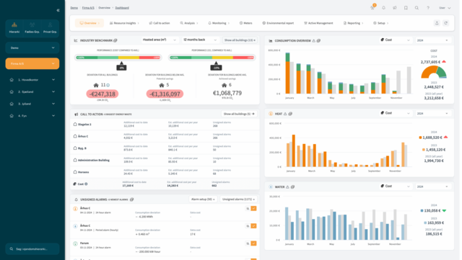Sign off the Farum alarm with the orange check
462x260 pixels.
point(253,243)
